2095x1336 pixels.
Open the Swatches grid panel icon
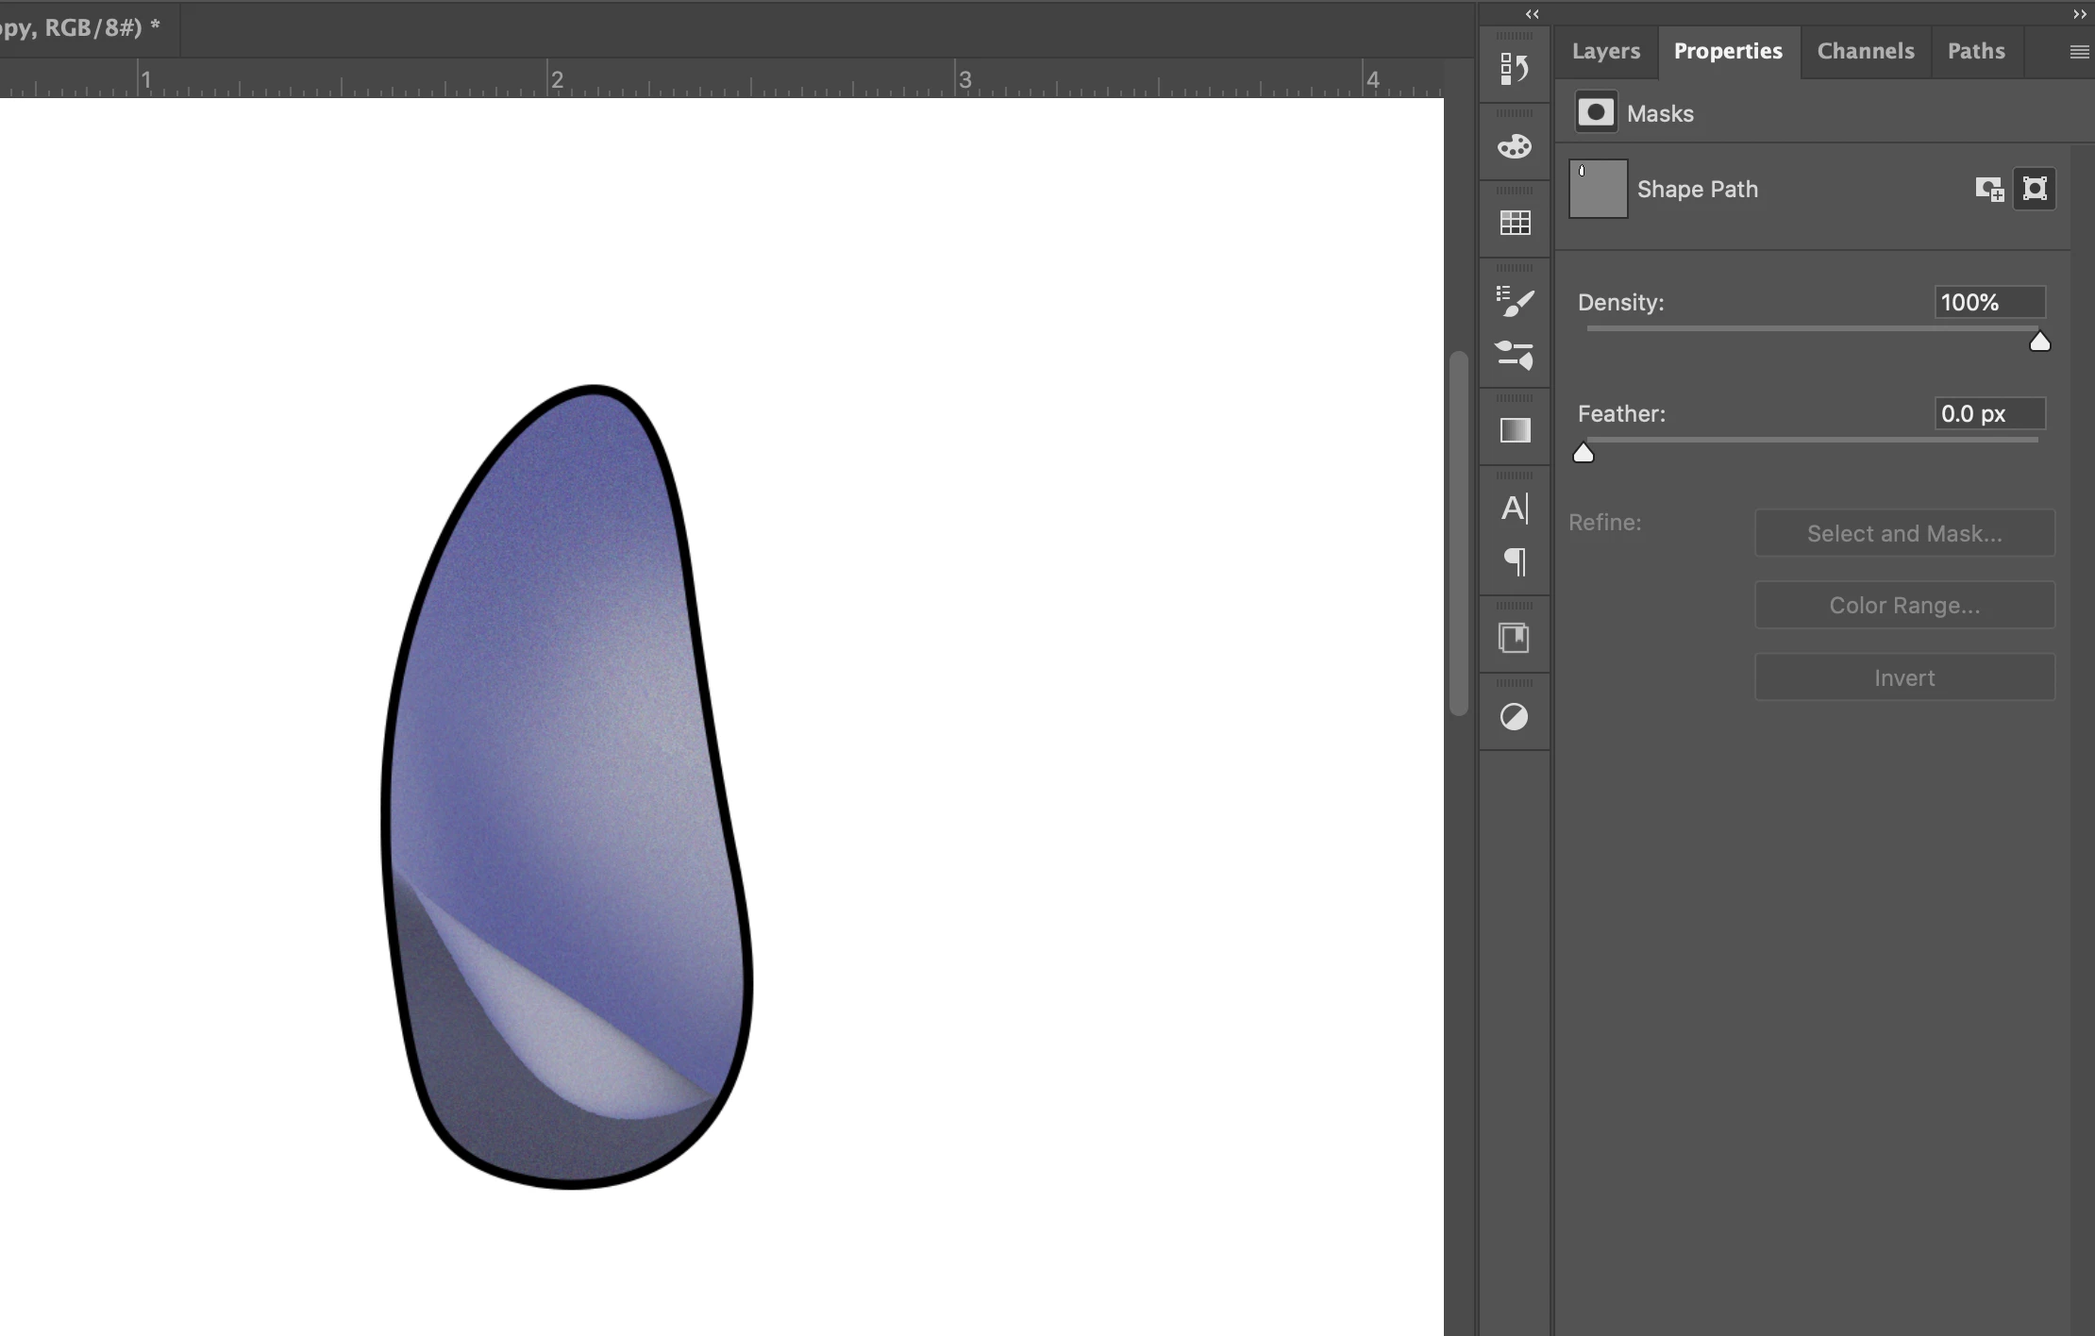(x=1515, y=224)
